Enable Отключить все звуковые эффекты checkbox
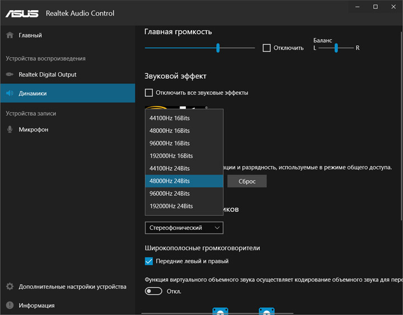The height and width of the screenshot is (315, 403). tap(149, 93)
